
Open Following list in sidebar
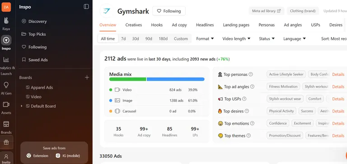(x=34, y=47)
